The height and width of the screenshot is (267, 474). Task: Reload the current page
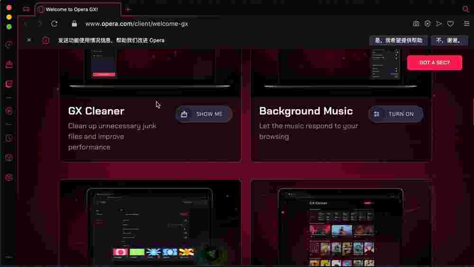point(54,24)
